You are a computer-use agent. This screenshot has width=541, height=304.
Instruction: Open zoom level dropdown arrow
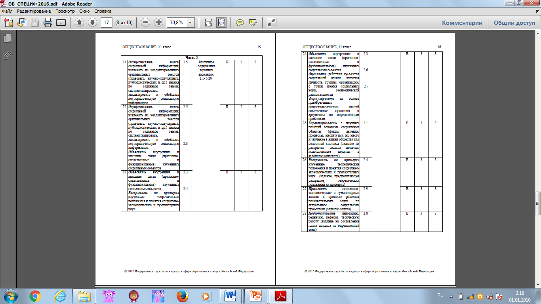point(191,23)
